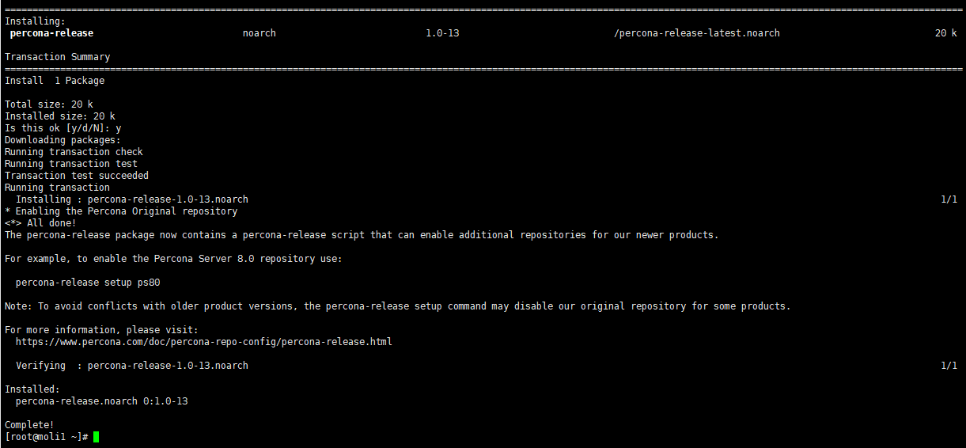Click '1/1' counter on the Verifying line
This screenshot has width=966, height=448.
(x=949, y=366)
